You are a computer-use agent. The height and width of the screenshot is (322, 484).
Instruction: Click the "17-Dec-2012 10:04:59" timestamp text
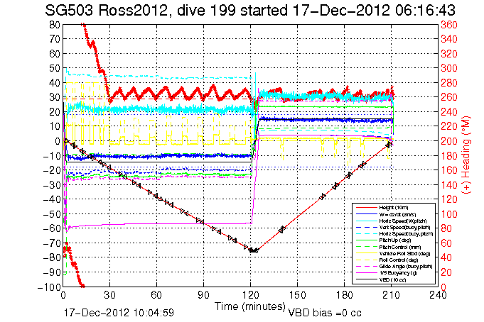(x=119, y=313)
